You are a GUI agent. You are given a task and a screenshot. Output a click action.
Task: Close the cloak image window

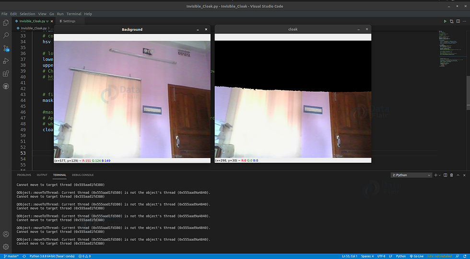[x=366, y=29]
